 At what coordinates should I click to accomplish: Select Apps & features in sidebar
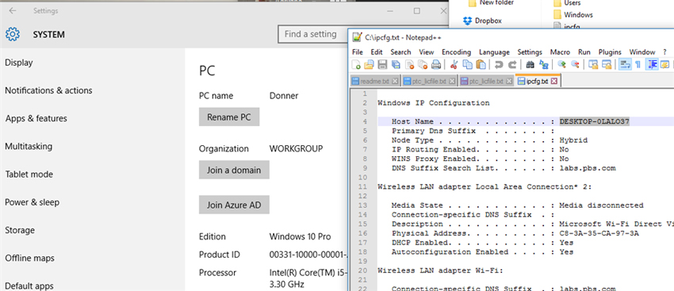(36, 119)
